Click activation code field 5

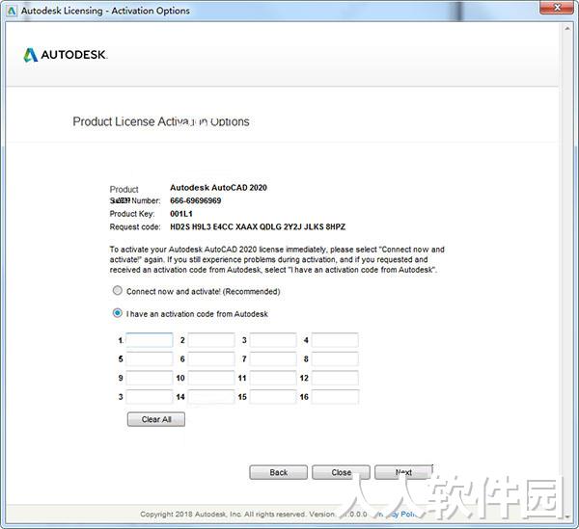pos(150,358)
